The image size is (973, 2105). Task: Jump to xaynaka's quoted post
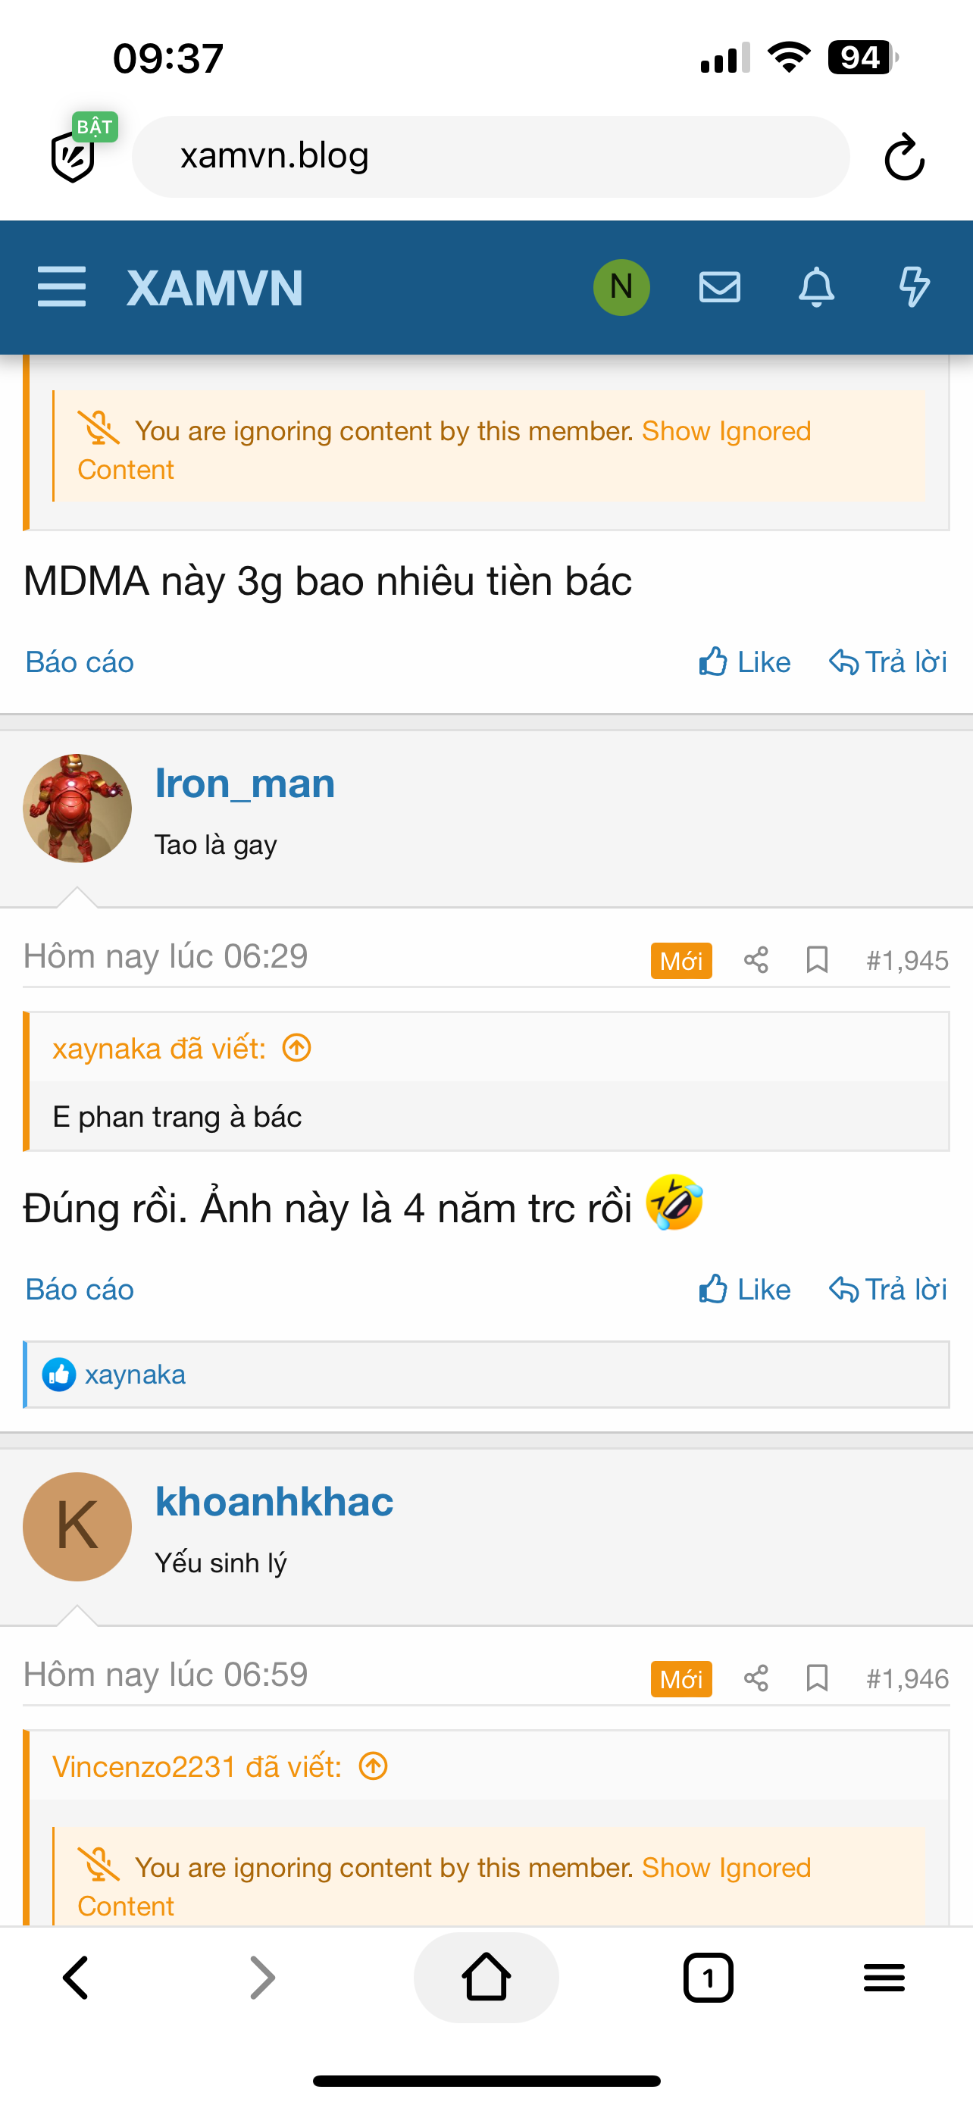click(296, 1048)
